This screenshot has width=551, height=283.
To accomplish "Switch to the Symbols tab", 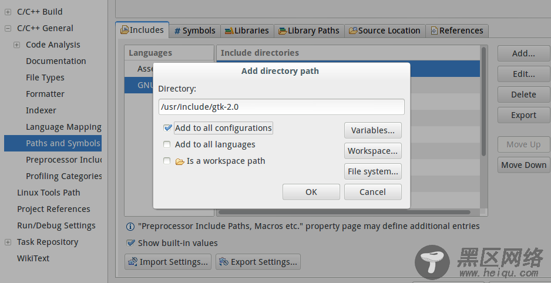I will (x=194, y=31).
